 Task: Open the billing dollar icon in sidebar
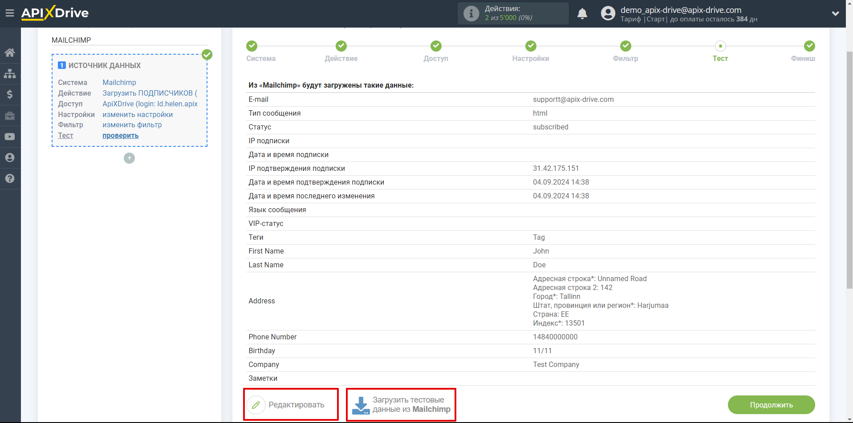10,94
